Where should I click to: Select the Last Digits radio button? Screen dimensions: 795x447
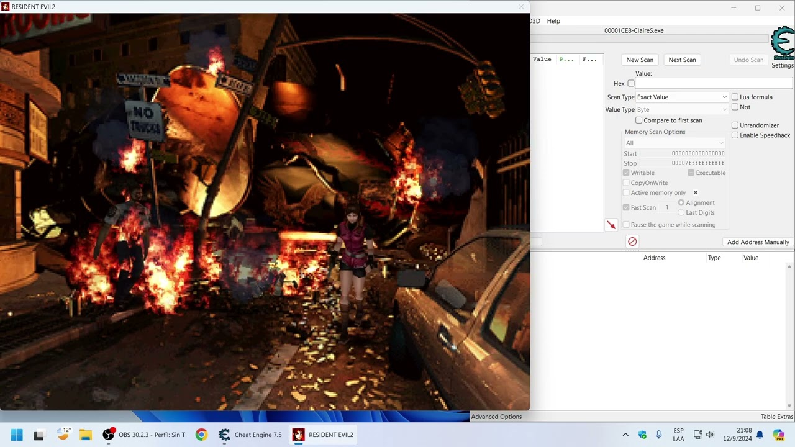681,212
